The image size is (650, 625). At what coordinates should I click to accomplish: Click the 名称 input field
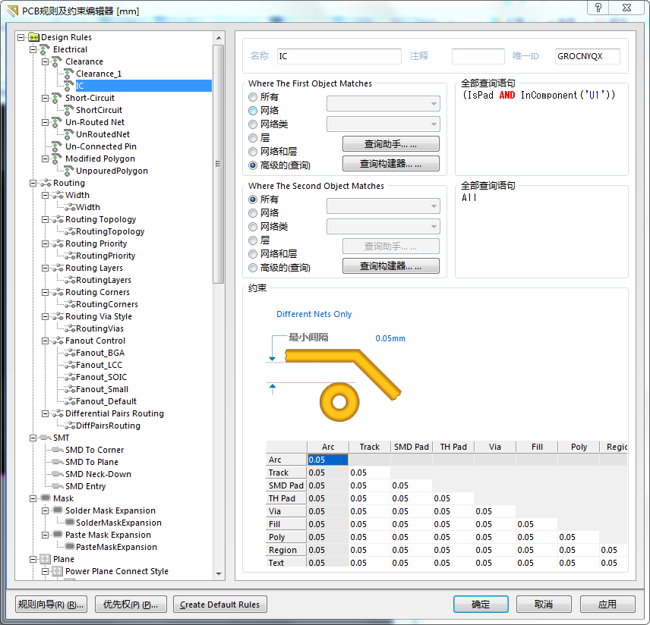point(339,56)
